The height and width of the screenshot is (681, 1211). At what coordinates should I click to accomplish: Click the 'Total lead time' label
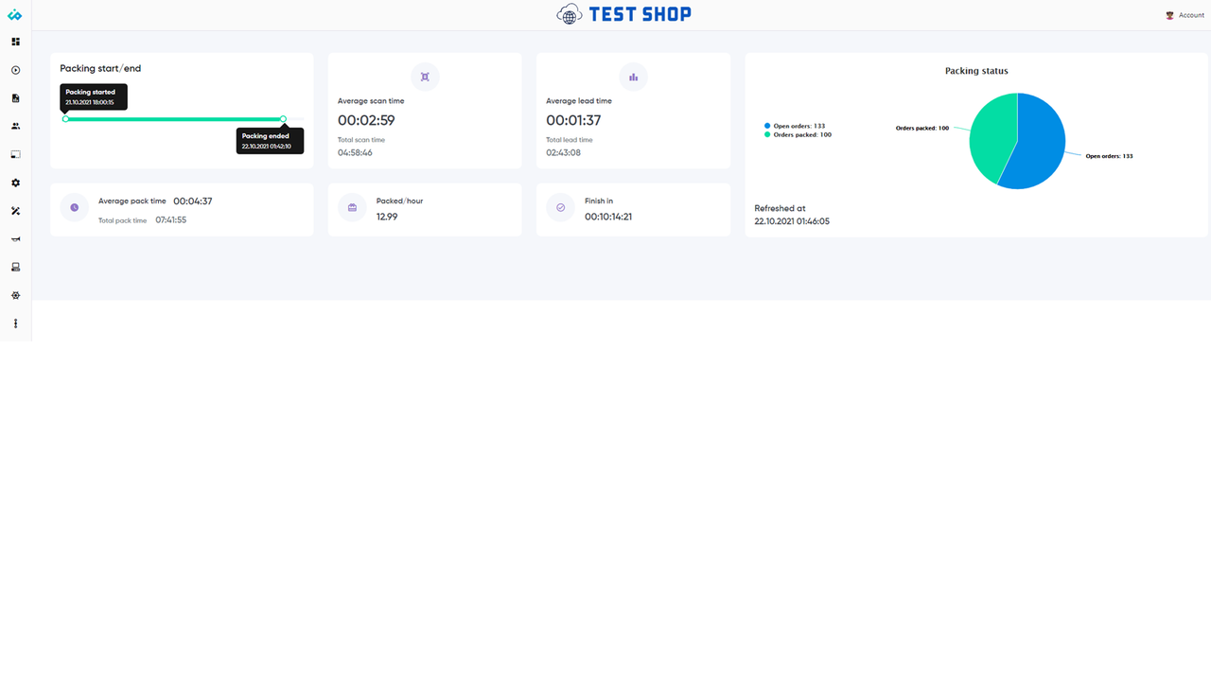(570, 140)
